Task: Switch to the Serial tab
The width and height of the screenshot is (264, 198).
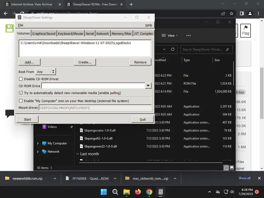Action: click(x=89, y=34)
